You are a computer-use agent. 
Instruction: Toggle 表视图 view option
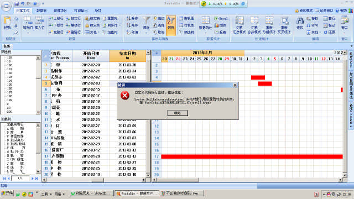(187, 18)
